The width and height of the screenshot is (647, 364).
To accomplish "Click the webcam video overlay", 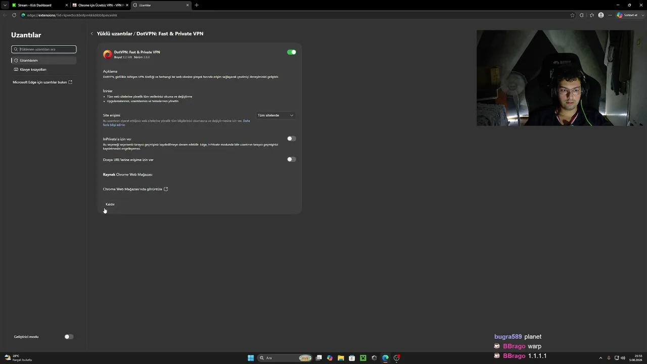I will click(x=555, y=78).
